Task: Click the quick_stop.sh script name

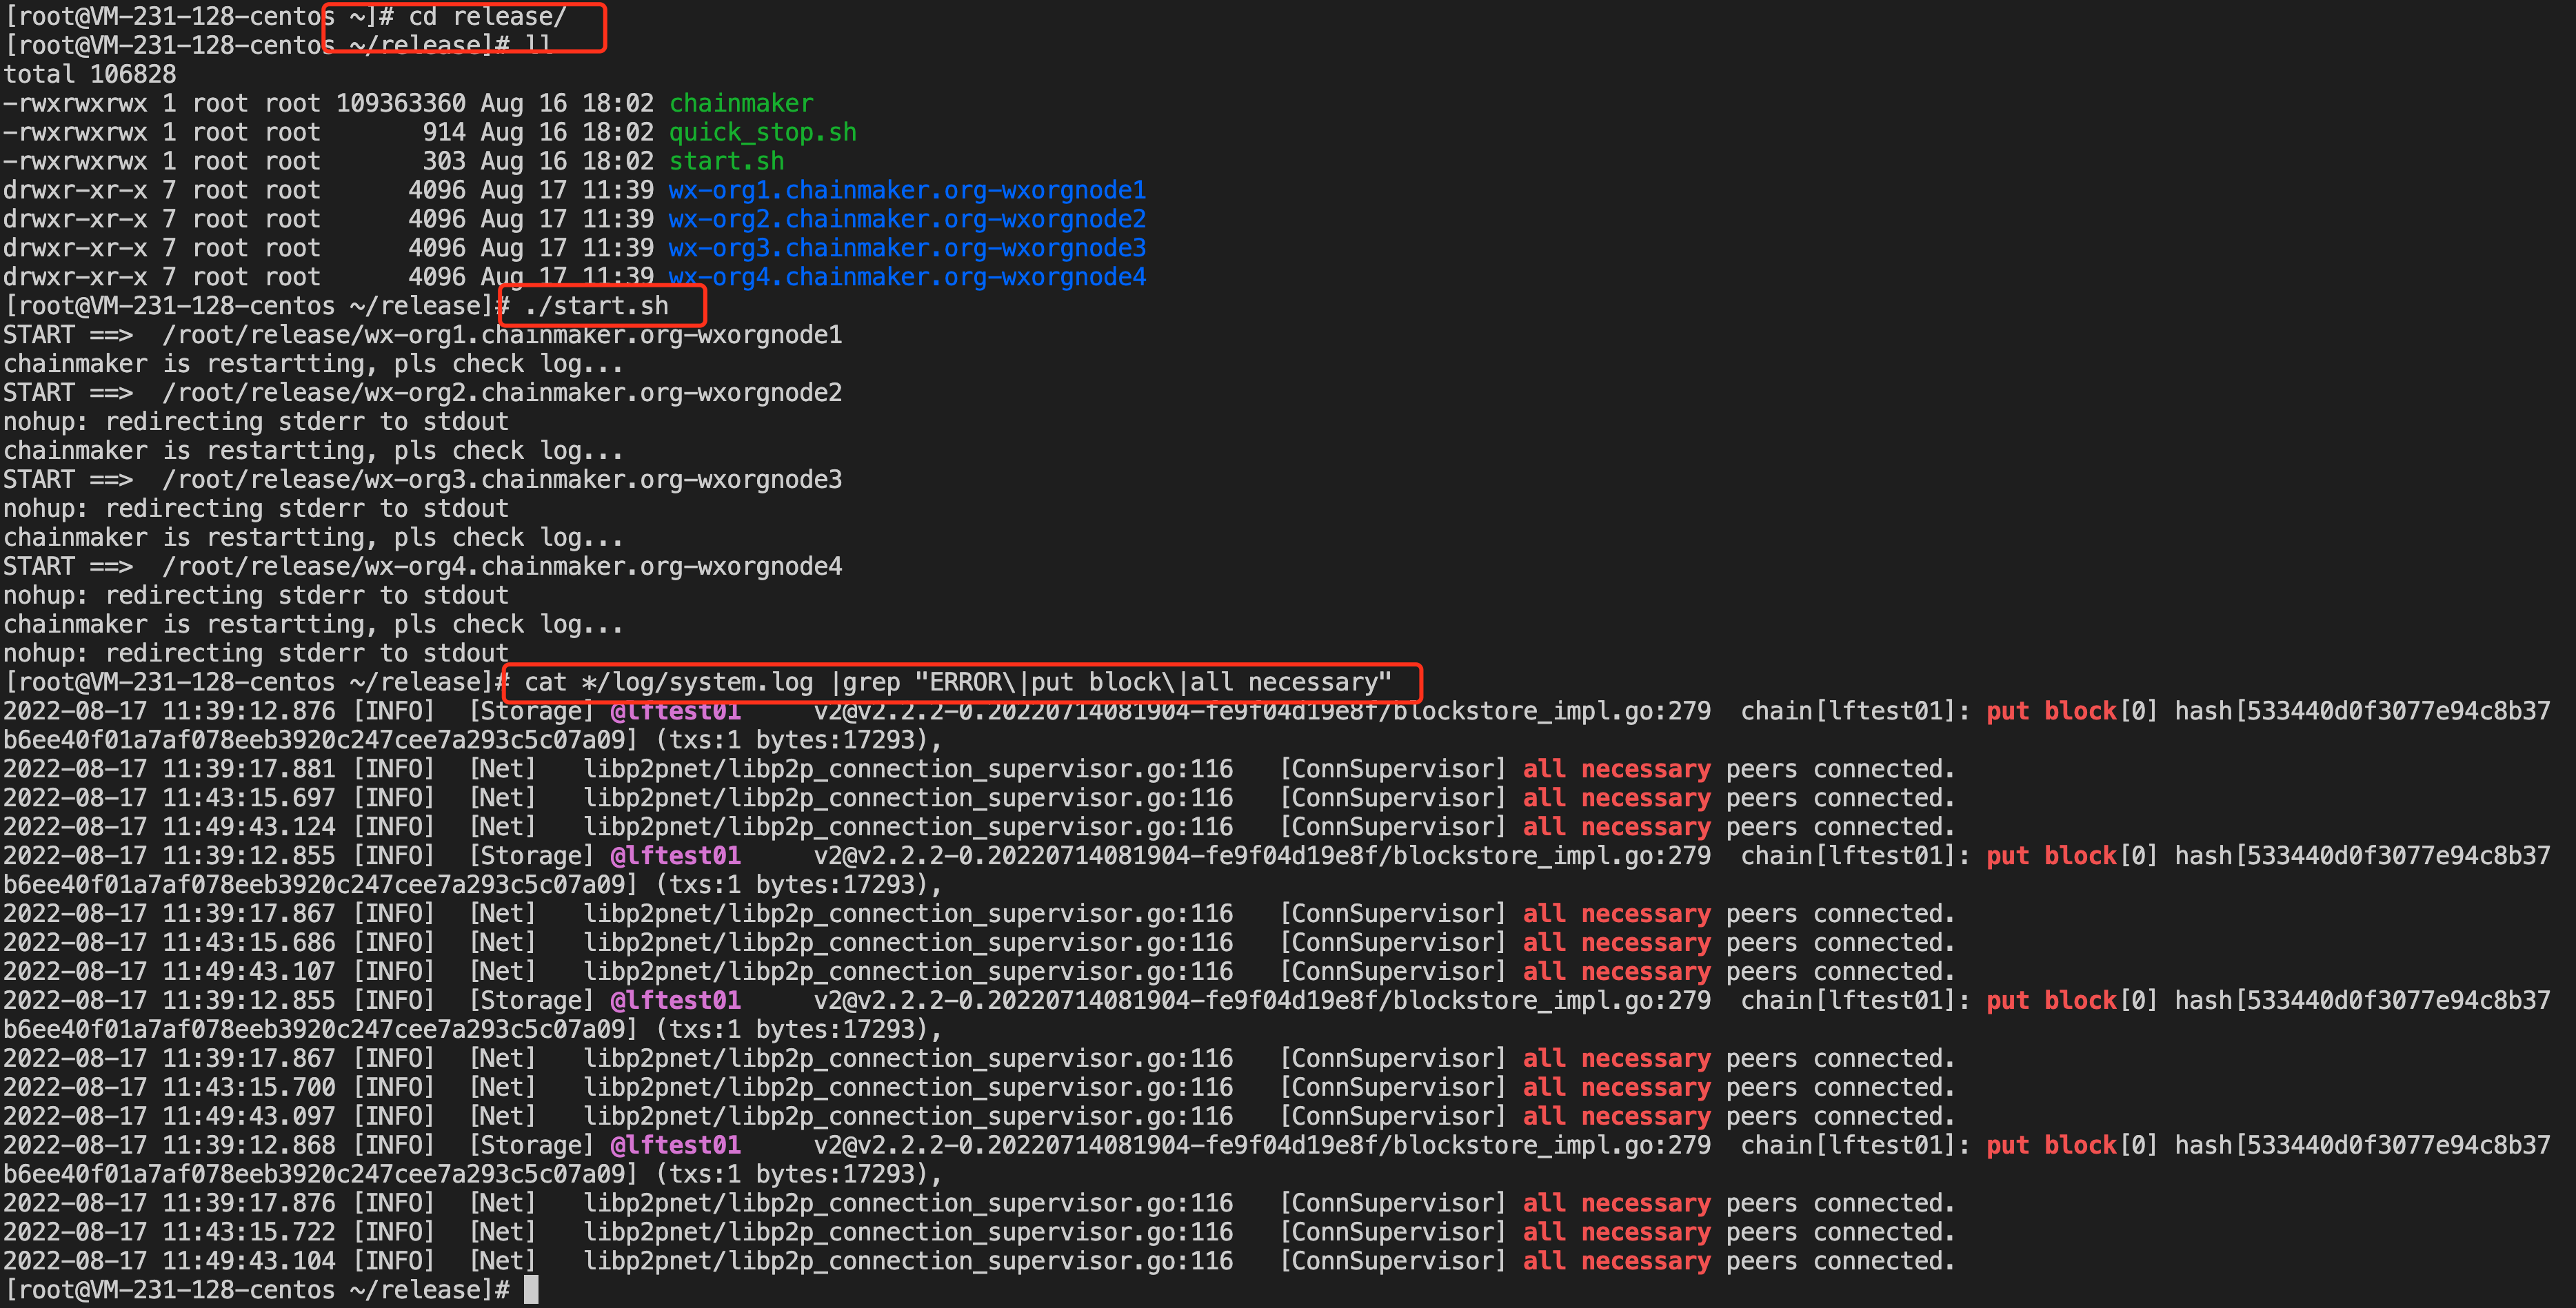Action: 762,132
